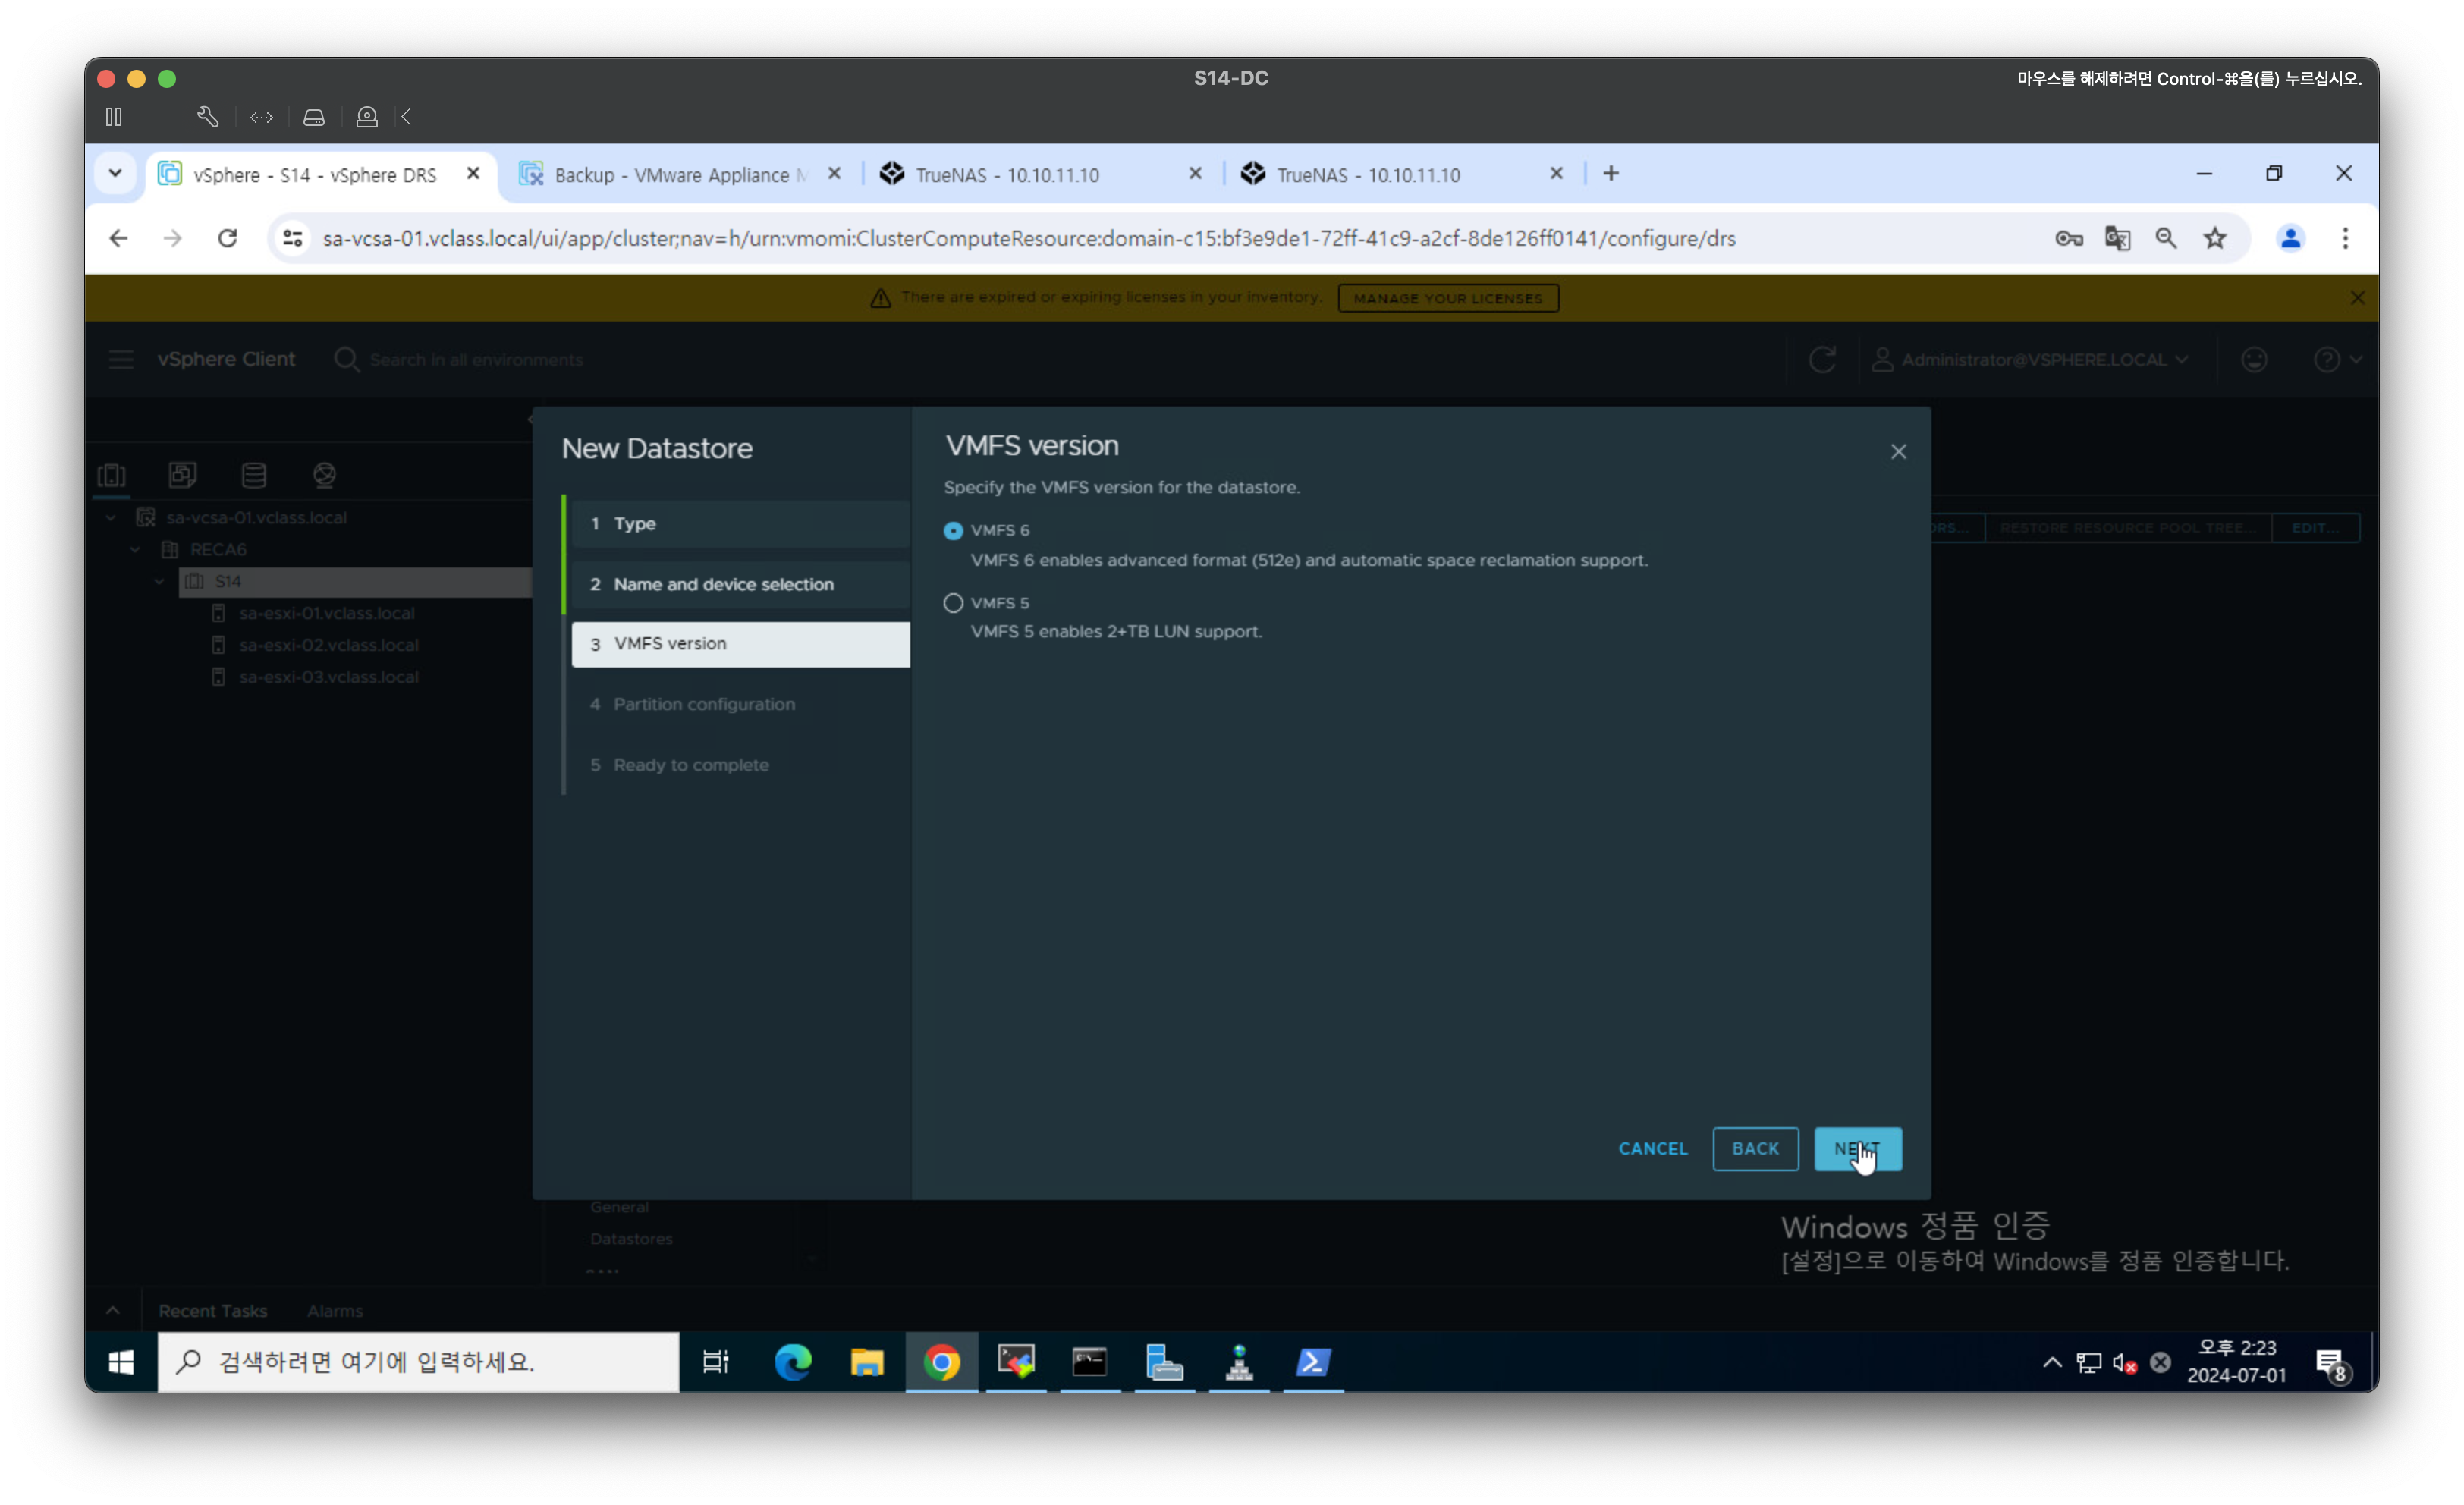The image size is (2464, 1505).
Task: Select the VMFS 6 radio button
Action: [953, 531]
